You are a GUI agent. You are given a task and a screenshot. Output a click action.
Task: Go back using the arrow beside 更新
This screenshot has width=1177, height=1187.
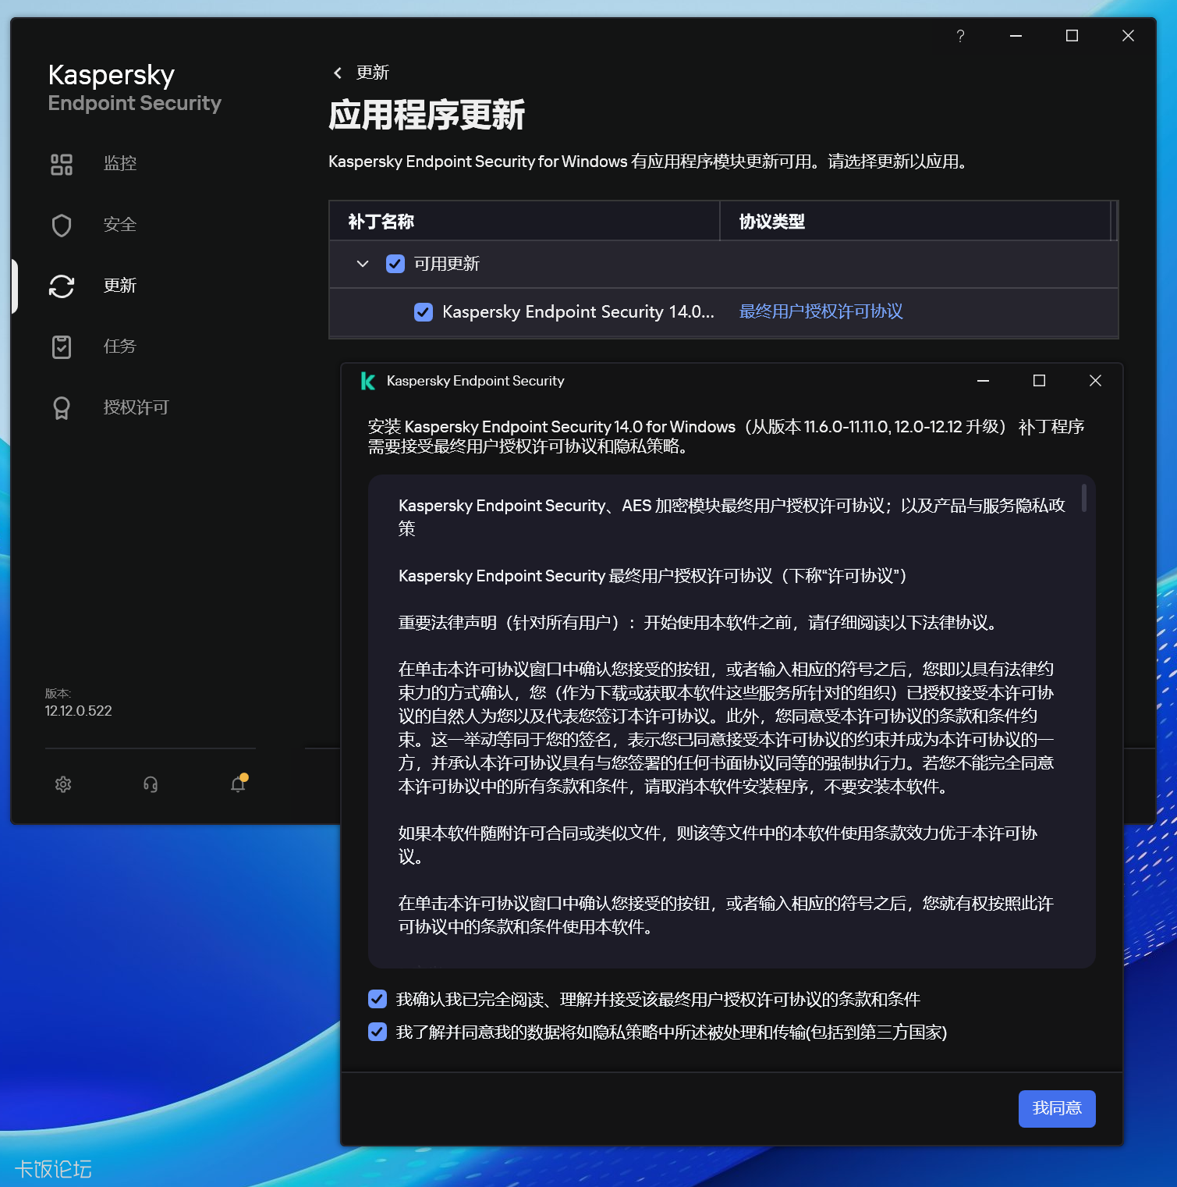coord(338,73)
